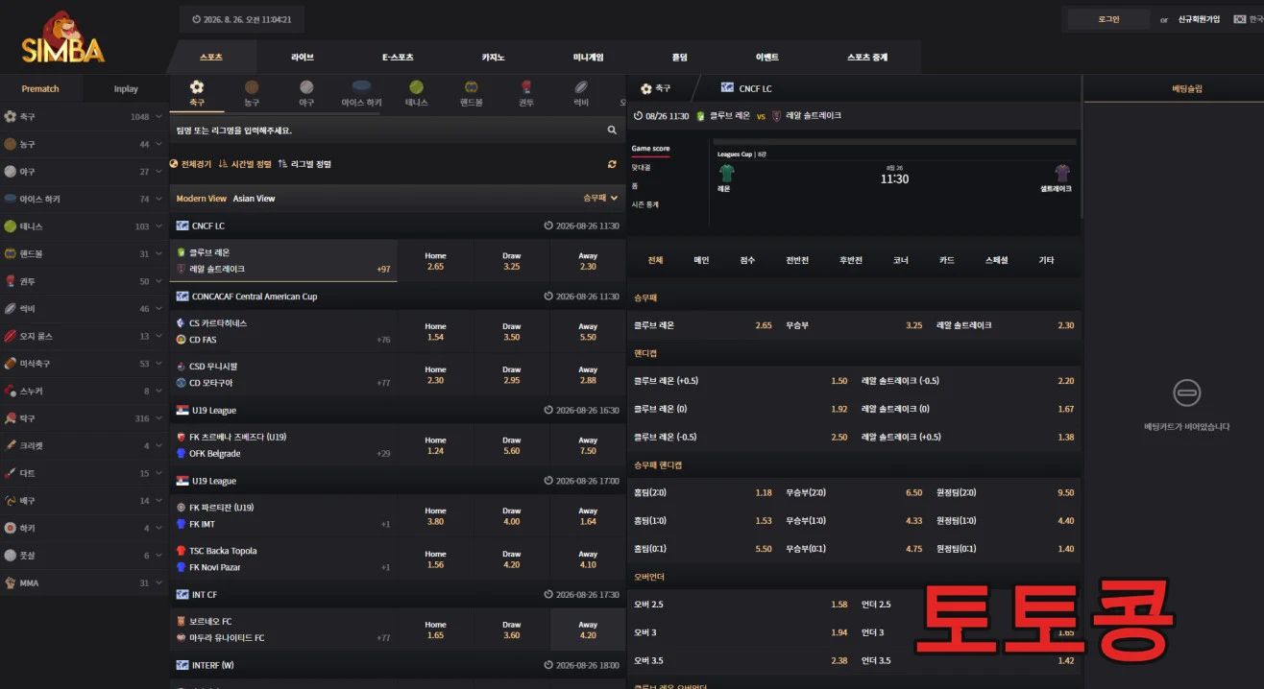Image resolution: width=1264 pixels, height=689 pixels.
Task: Click the 농구 basketball icon in sidebar
Action: pos(11,144)
